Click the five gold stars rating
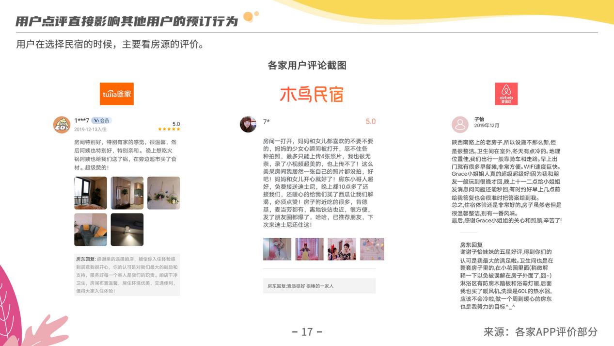 click(169, 130)
